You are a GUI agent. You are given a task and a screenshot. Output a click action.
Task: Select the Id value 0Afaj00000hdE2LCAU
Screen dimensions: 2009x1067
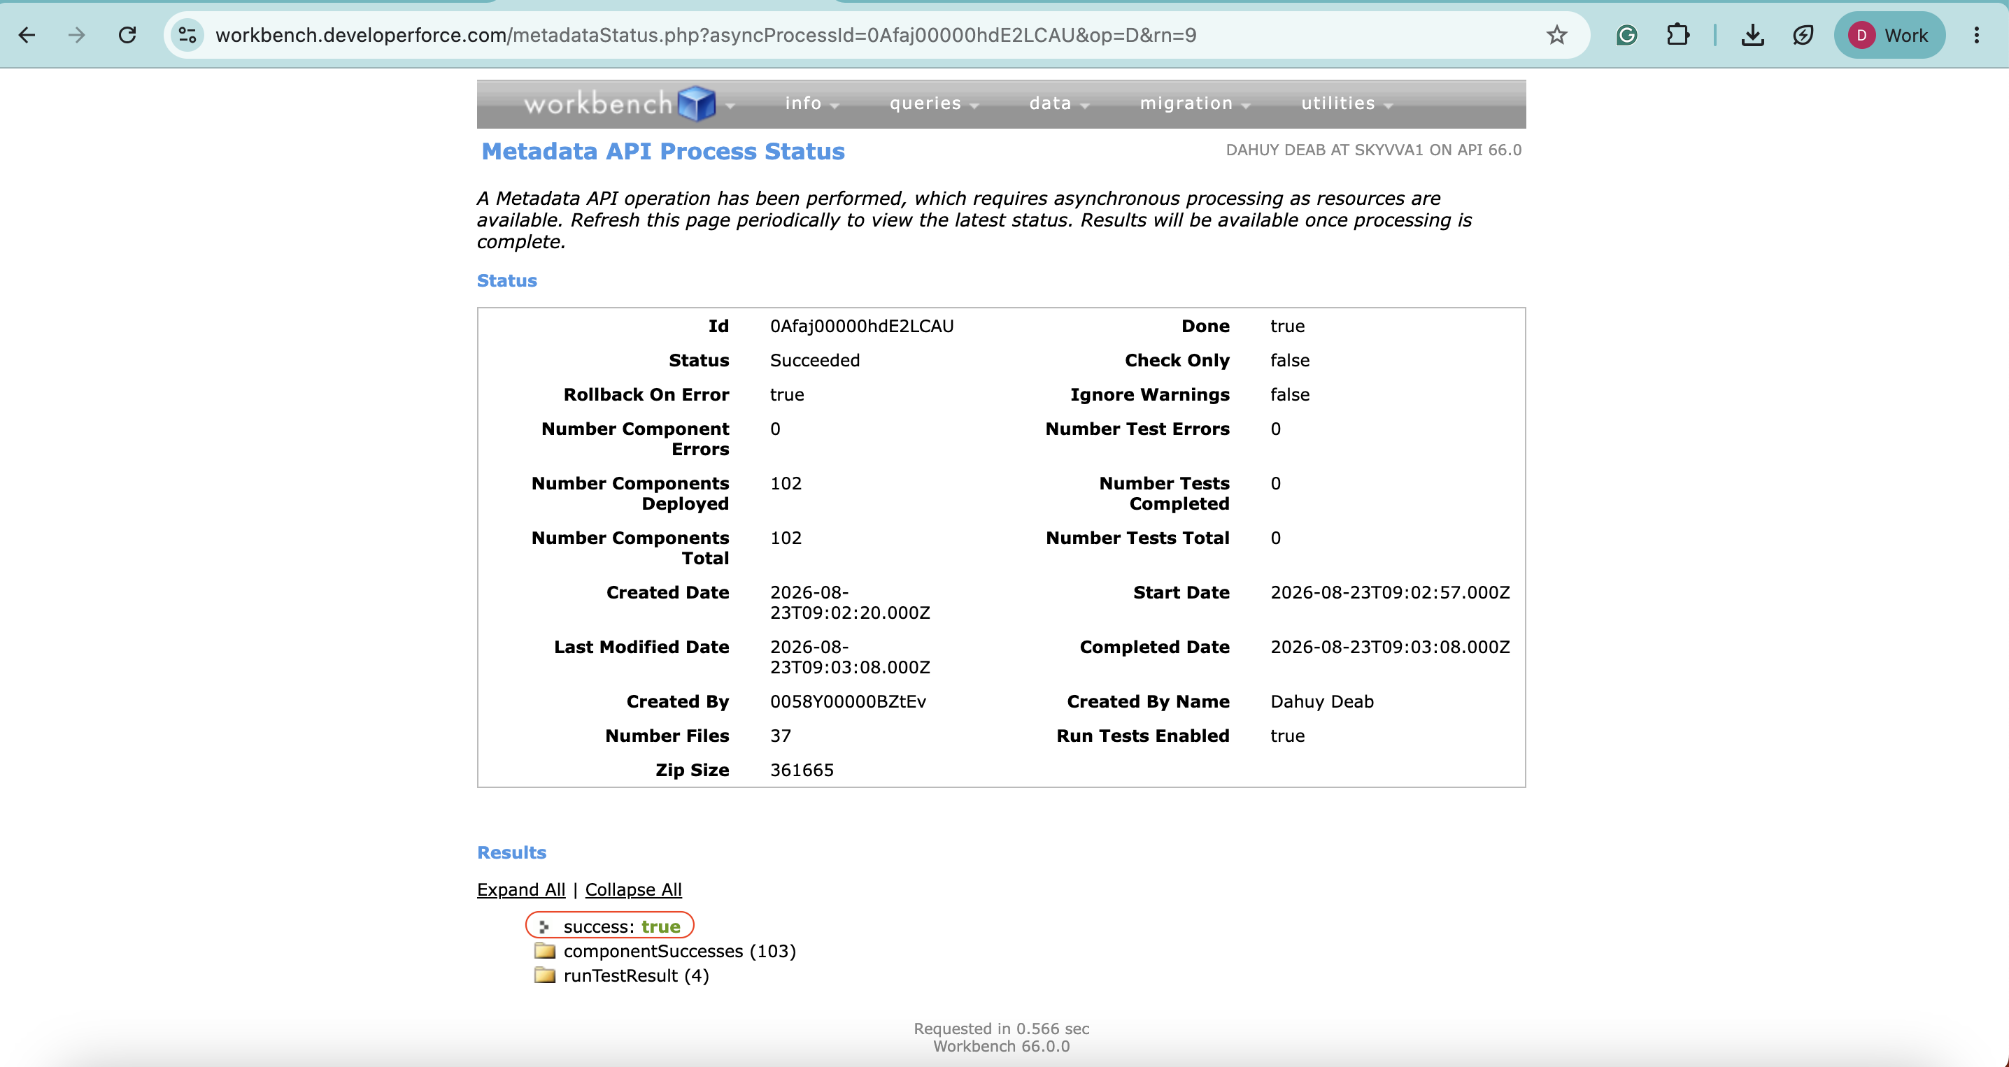coord(862,326)
